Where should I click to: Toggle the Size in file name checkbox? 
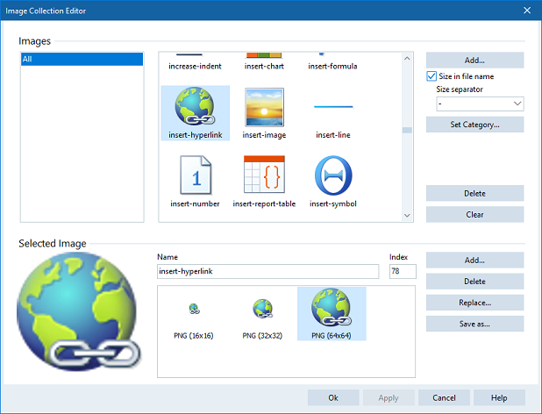[x=431, y=77]
